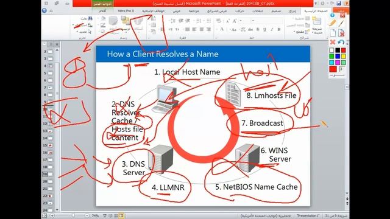Apply Italic formatting in the font group
The image size is (390, 219).
click(272, 30)
